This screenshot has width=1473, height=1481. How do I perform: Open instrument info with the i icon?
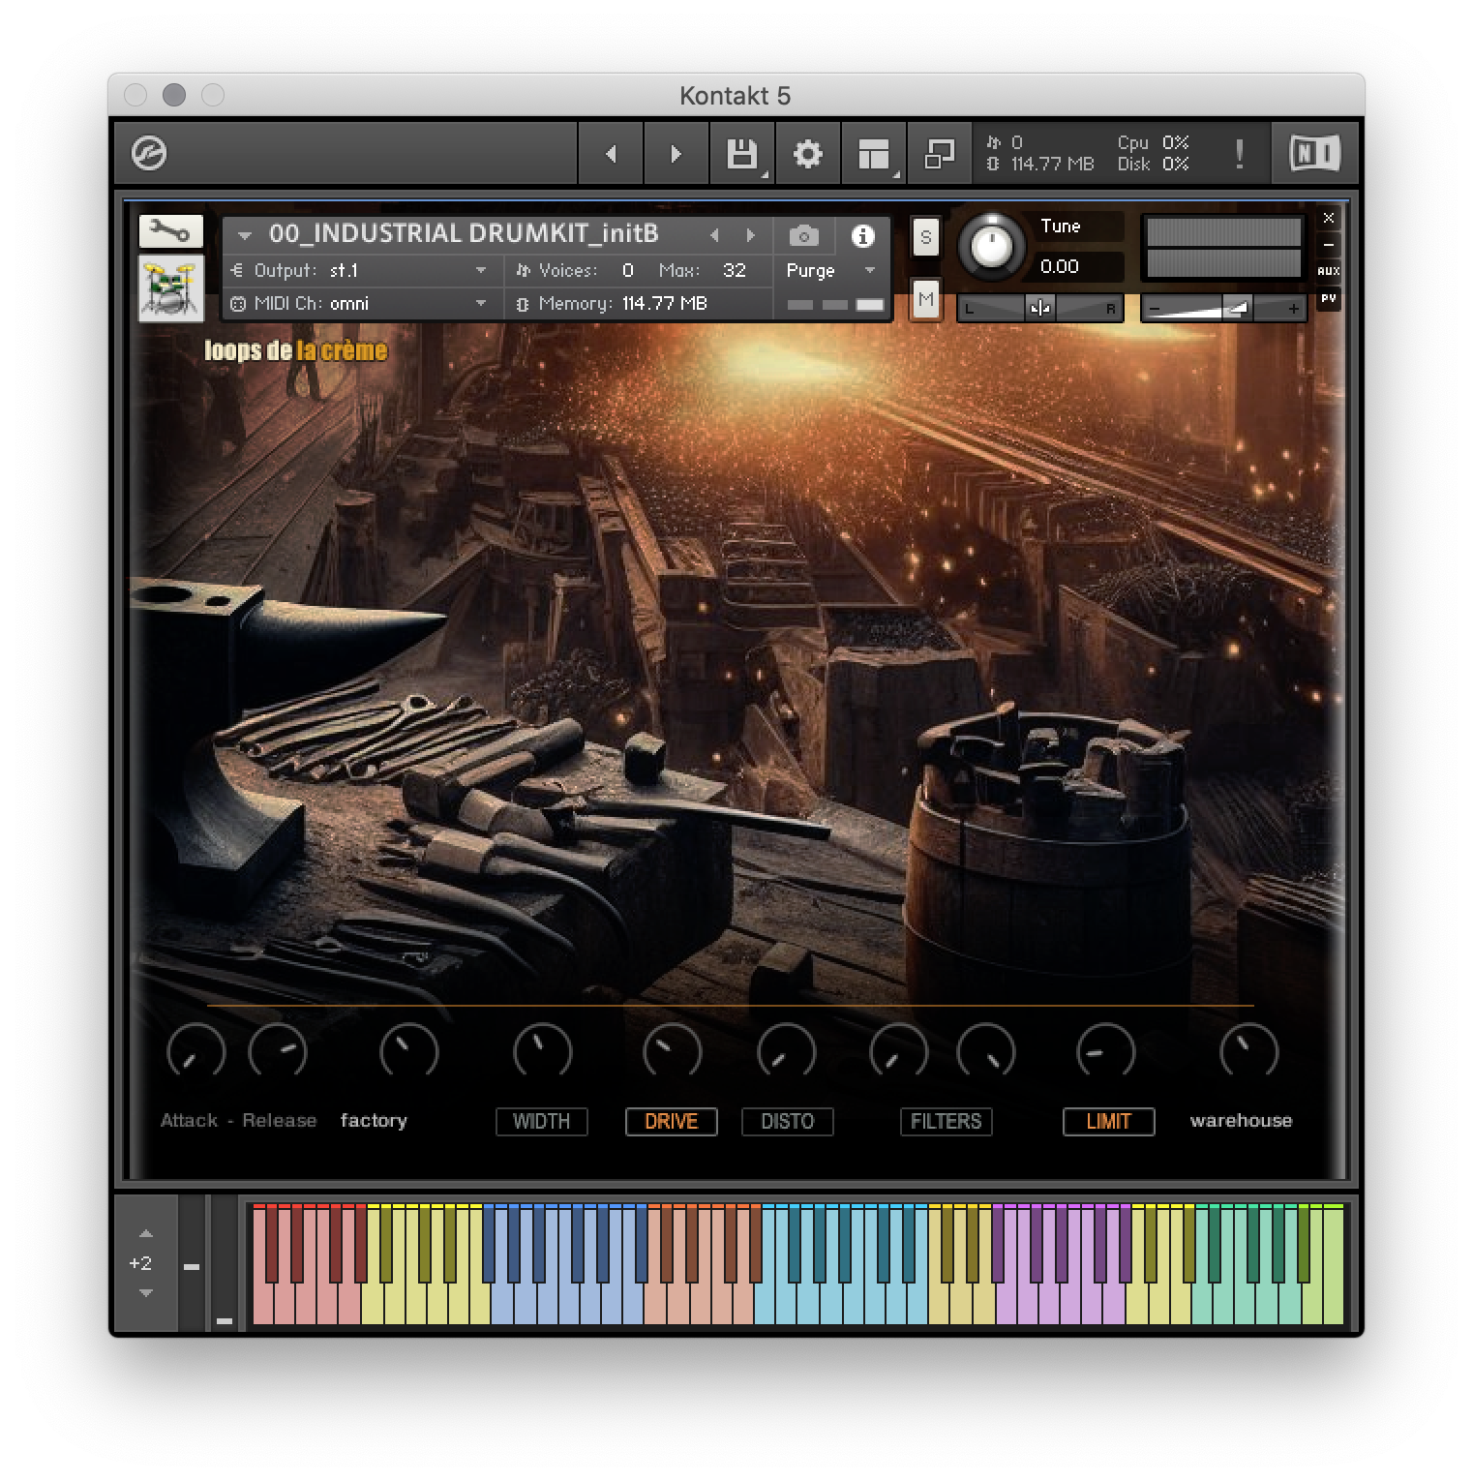pos(862,235)
